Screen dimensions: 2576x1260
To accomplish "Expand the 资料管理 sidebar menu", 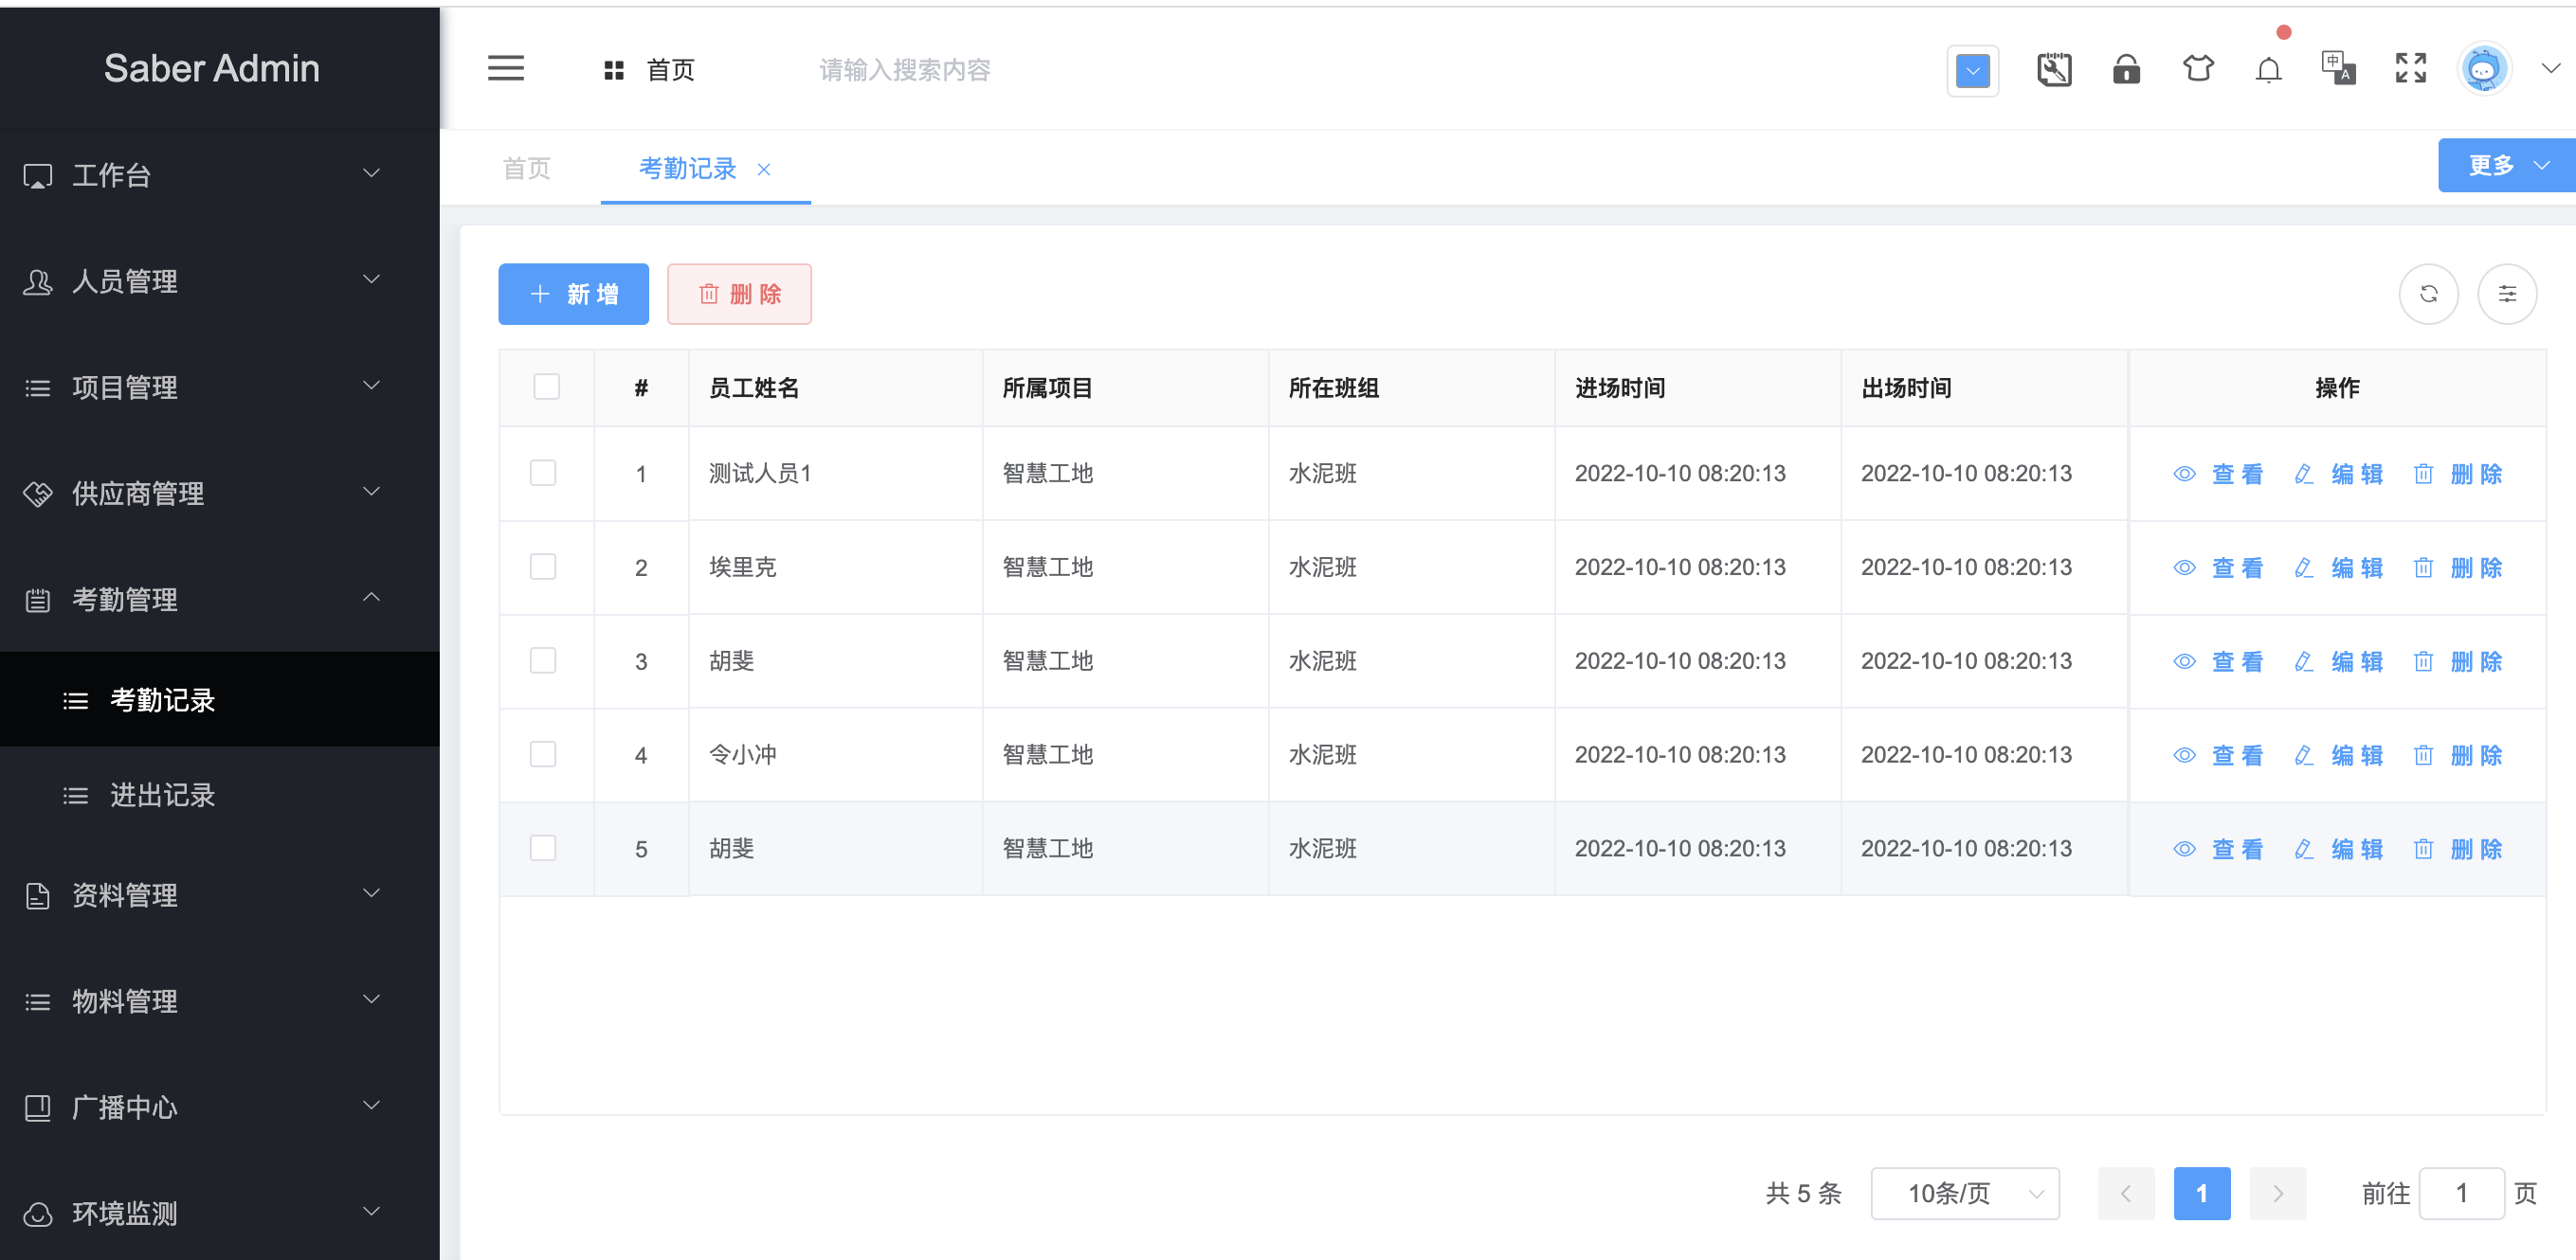I will click(x=220, y=894).
